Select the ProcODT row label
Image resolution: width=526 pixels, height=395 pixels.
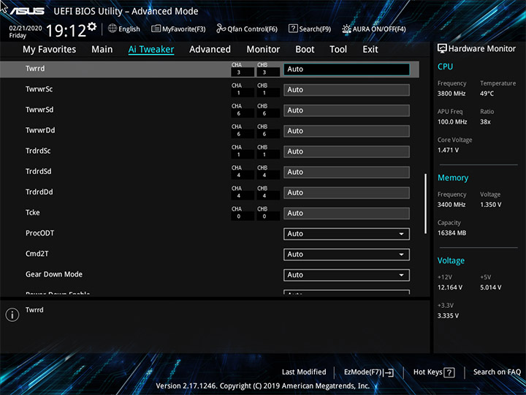(39, 233)
